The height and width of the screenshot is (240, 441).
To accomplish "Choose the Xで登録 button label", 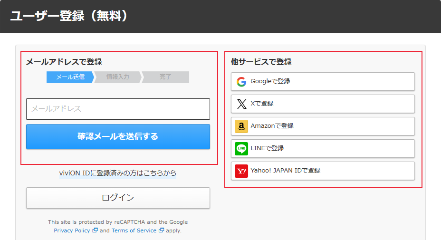I will tap(262, 104).
